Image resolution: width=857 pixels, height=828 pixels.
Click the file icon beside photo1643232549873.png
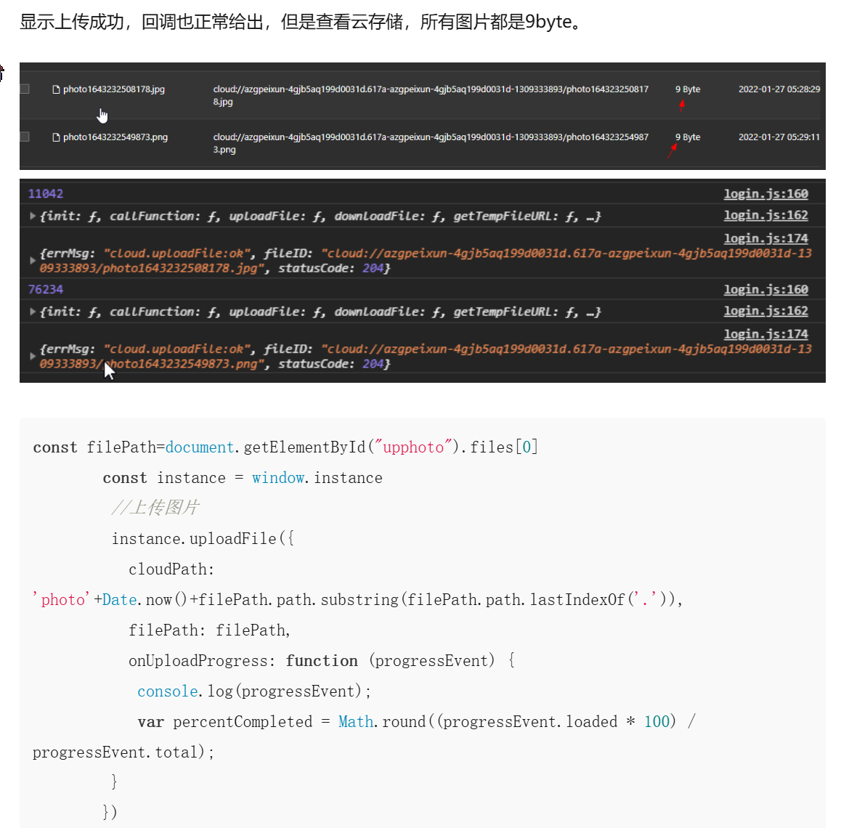56,137
